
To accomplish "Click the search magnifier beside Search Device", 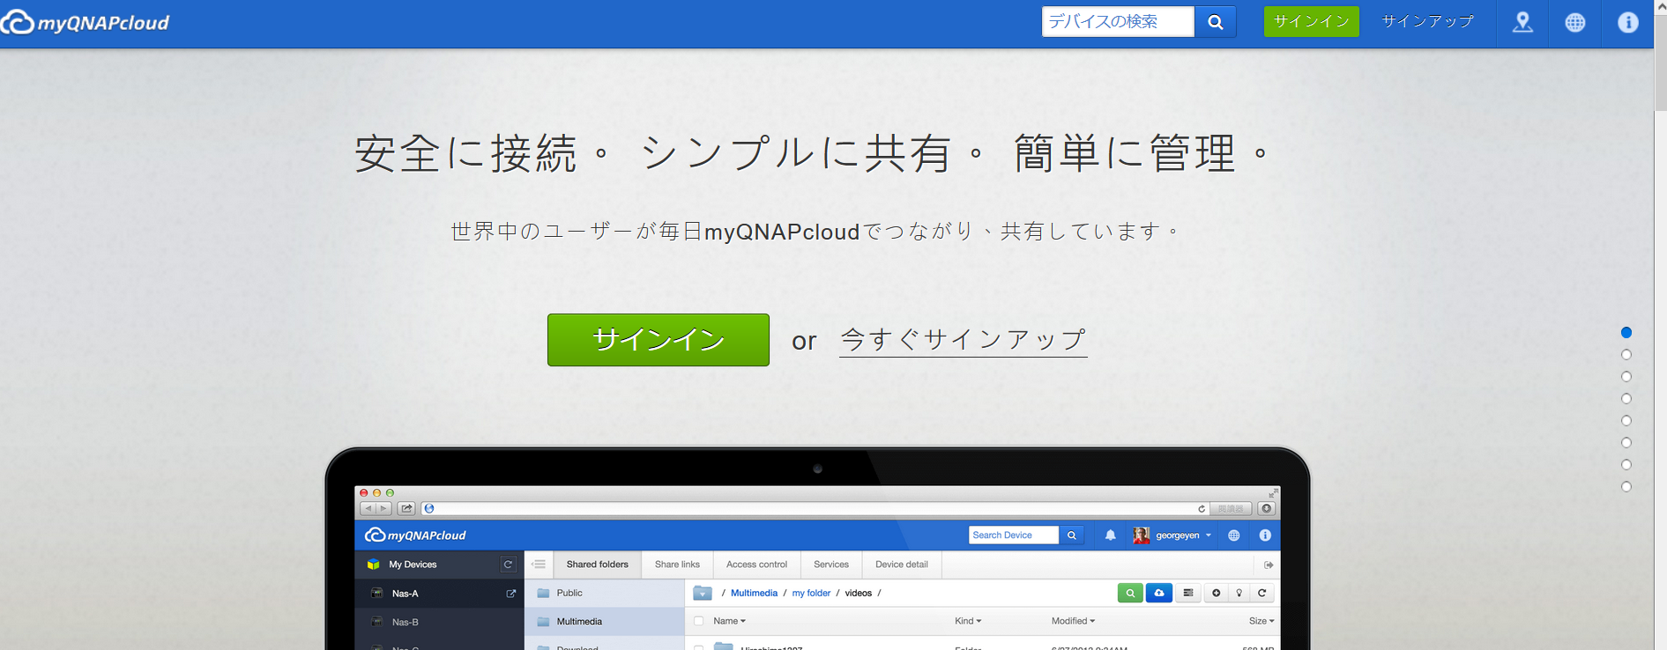I will [1072, 535].
